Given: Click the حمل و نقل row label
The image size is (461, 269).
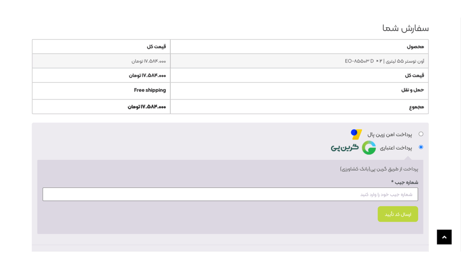Looking at the screenshot, I should pos(412,90).
